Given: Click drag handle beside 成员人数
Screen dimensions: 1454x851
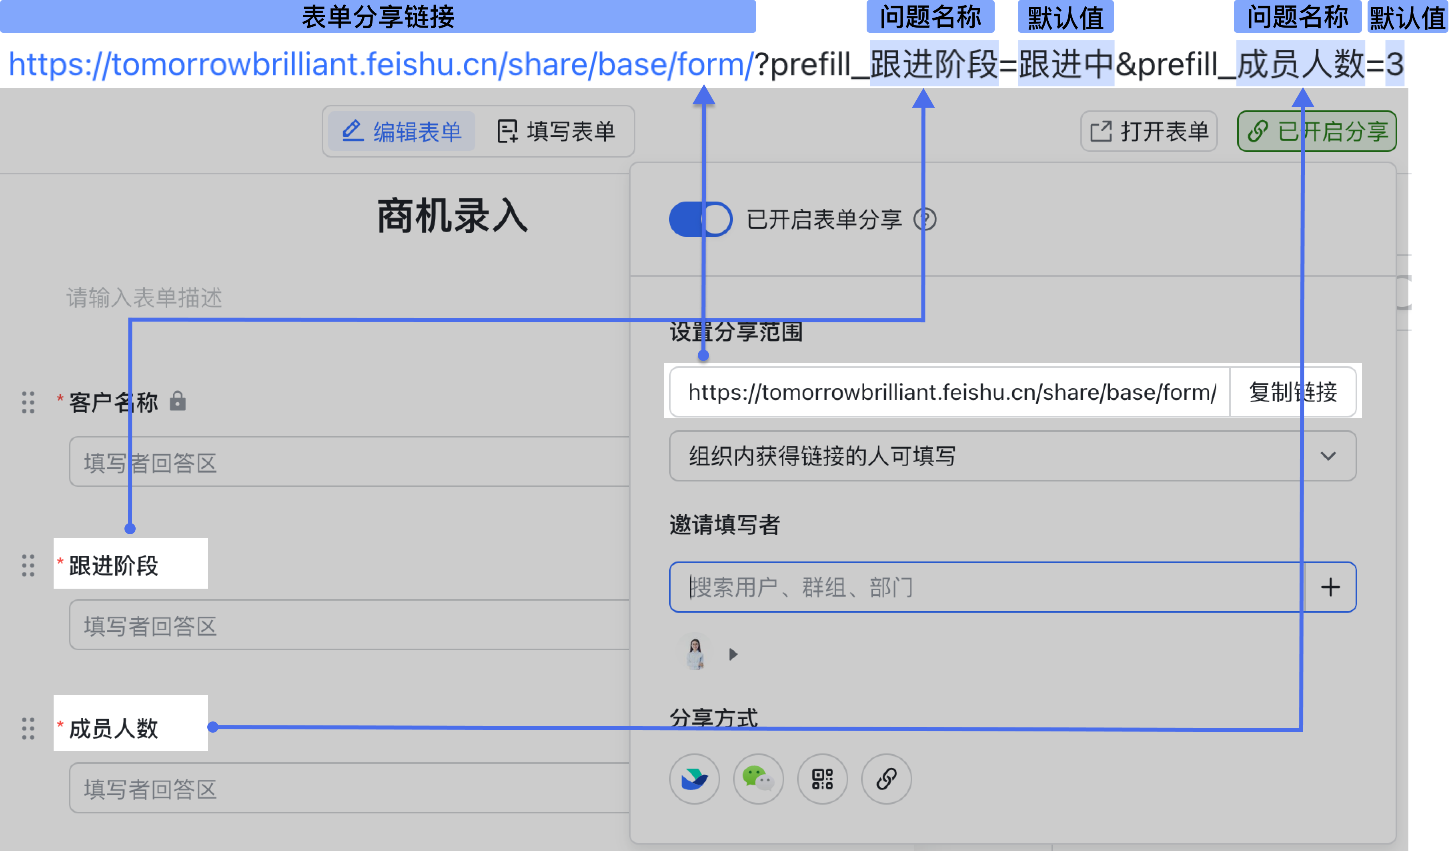Looking at the screenshot, I should tap(28, 729).
